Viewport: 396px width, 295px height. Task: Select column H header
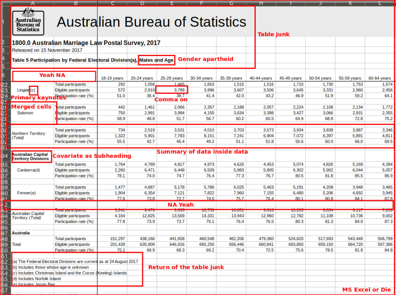(261, 3)
